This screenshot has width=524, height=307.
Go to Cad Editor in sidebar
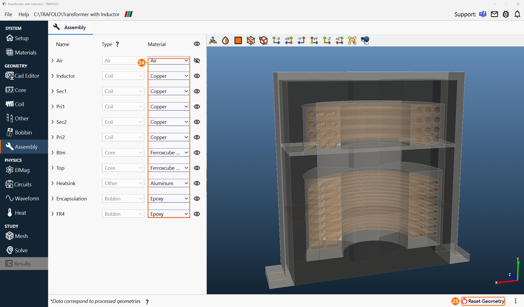click(x=24, y=76)
